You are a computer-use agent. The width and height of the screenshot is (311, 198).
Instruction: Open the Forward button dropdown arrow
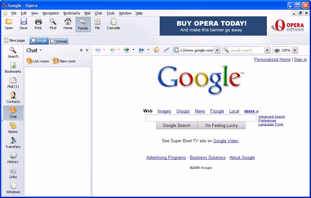pos(133,50)
